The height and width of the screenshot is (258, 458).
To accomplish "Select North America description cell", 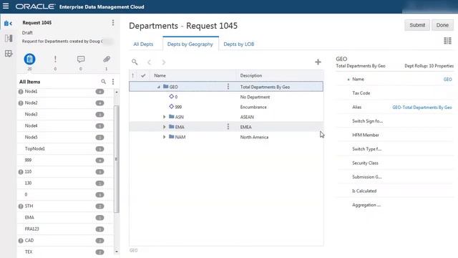I will click(254, 137).
